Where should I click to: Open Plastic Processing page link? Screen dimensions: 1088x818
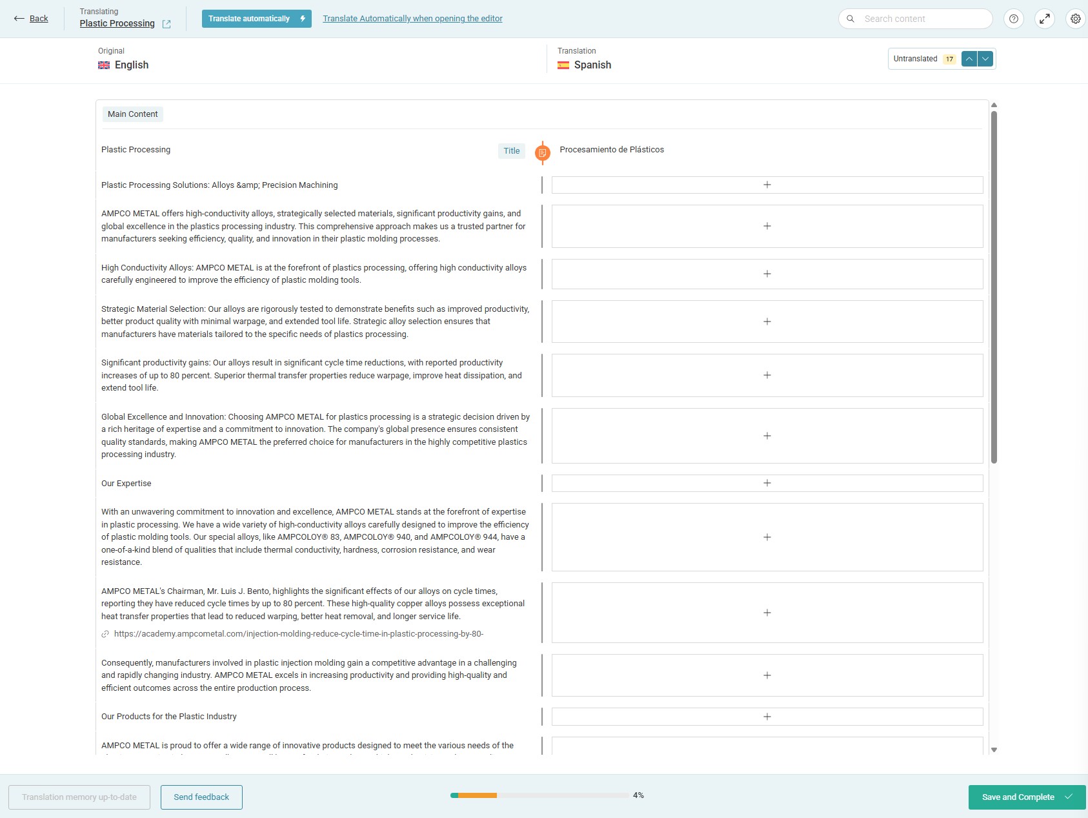click(117, 24)
